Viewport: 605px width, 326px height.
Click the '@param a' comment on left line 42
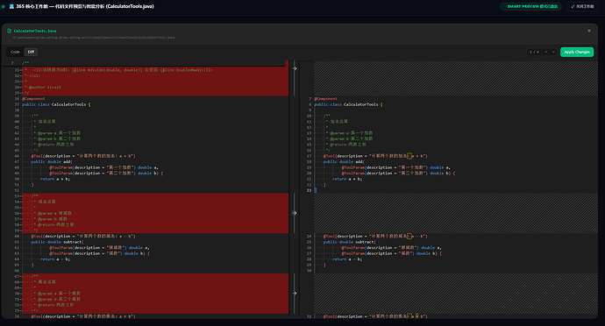click(57, 133)
